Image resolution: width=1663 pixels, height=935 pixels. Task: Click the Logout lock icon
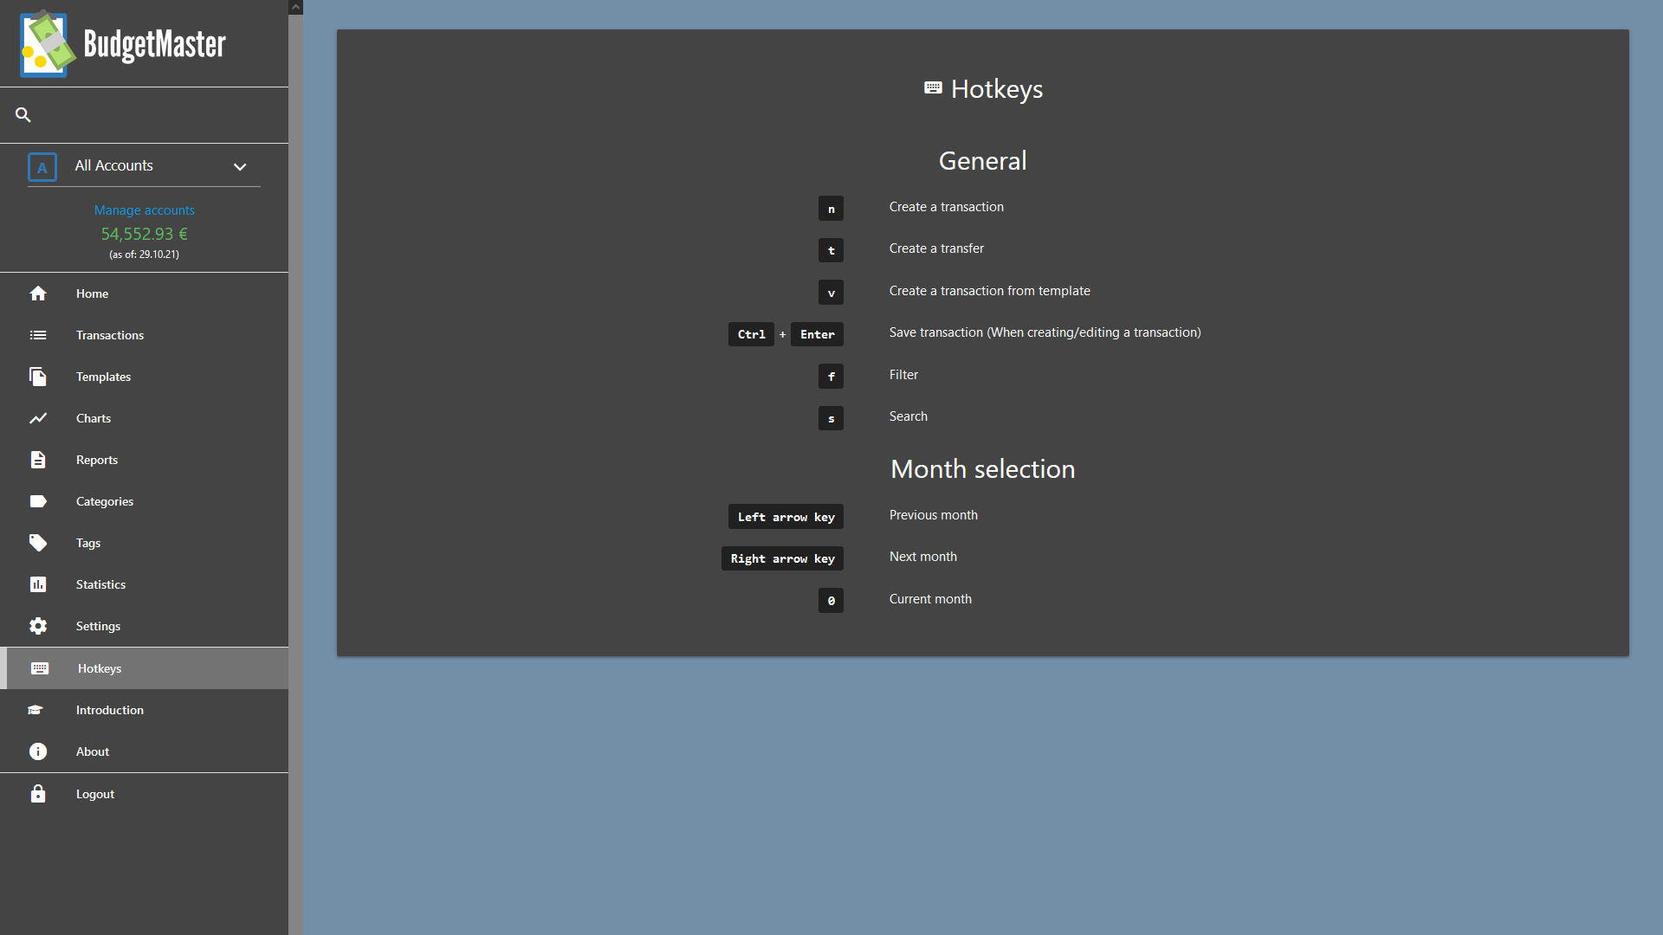[x=38, y=794]
